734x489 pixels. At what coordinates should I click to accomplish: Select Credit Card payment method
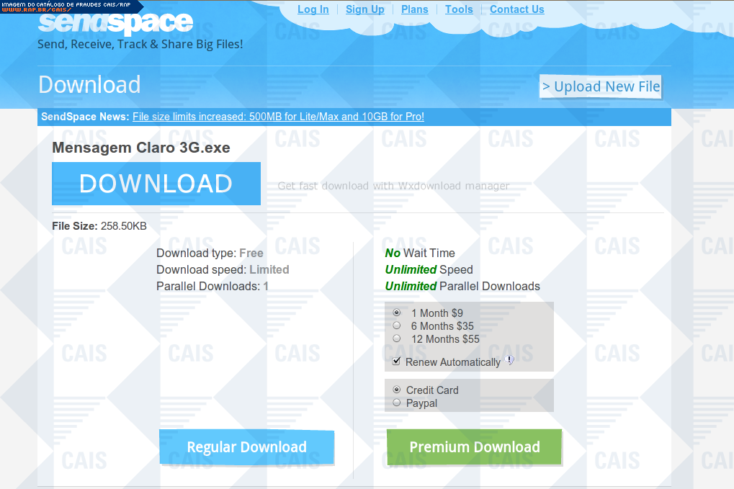pos(397,390)
